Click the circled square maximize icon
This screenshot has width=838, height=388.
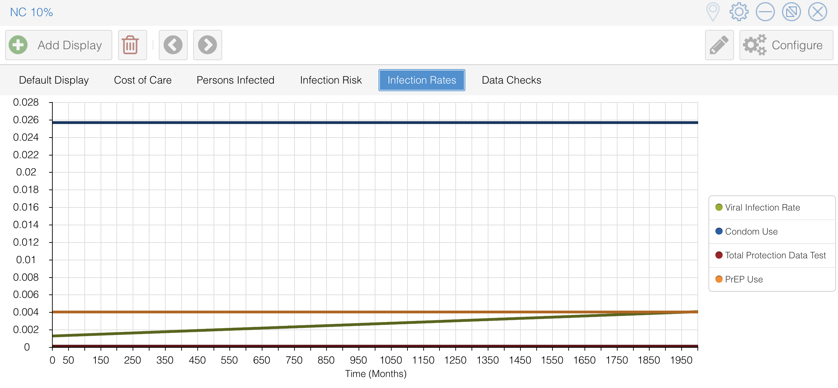pos(791,12)
